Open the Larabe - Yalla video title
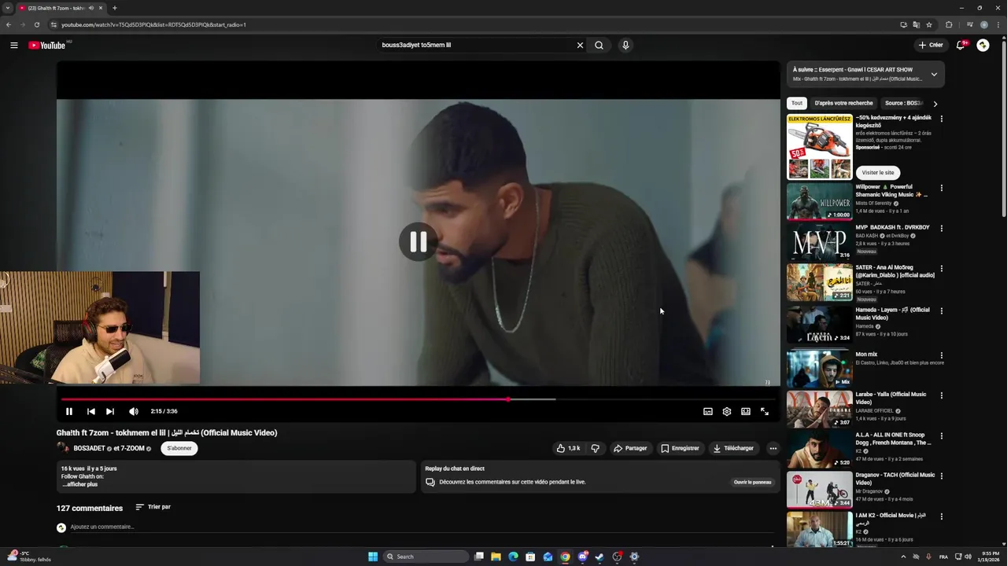 [891, 398]
